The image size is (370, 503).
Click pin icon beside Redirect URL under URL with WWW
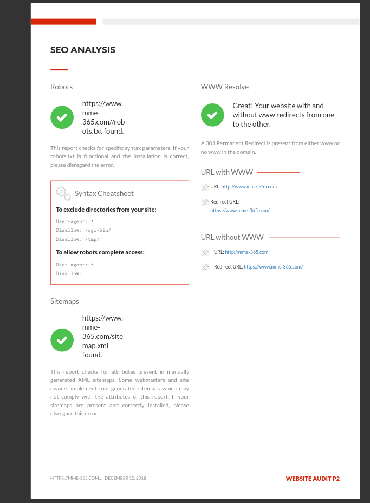(205, 202)
